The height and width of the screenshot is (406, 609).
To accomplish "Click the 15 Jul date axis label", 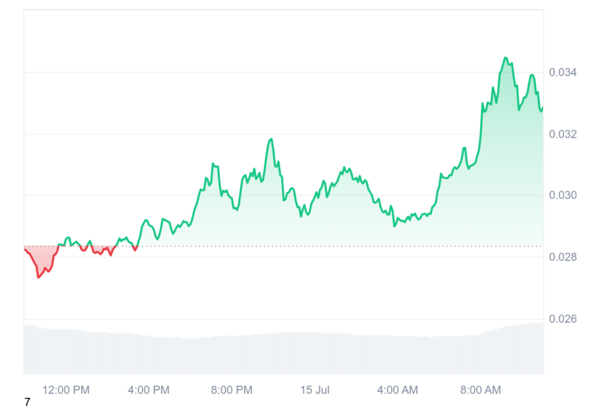I will click(x=315, y=390).
